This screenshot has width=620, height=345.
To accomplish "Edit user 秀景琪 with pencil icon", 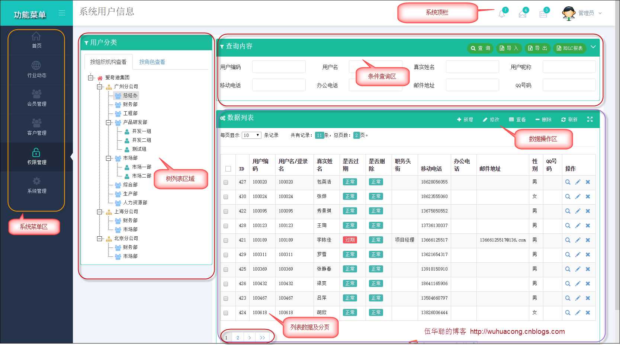I will pyautogui.click(x=578, y=211).
